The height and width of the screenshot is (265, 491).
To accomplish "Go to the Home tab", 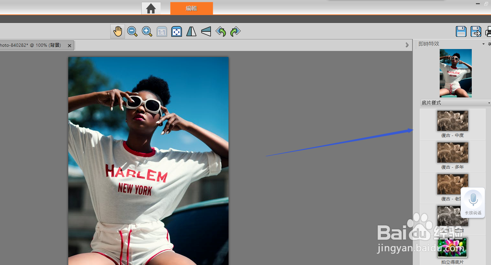I will coord(151,8).
